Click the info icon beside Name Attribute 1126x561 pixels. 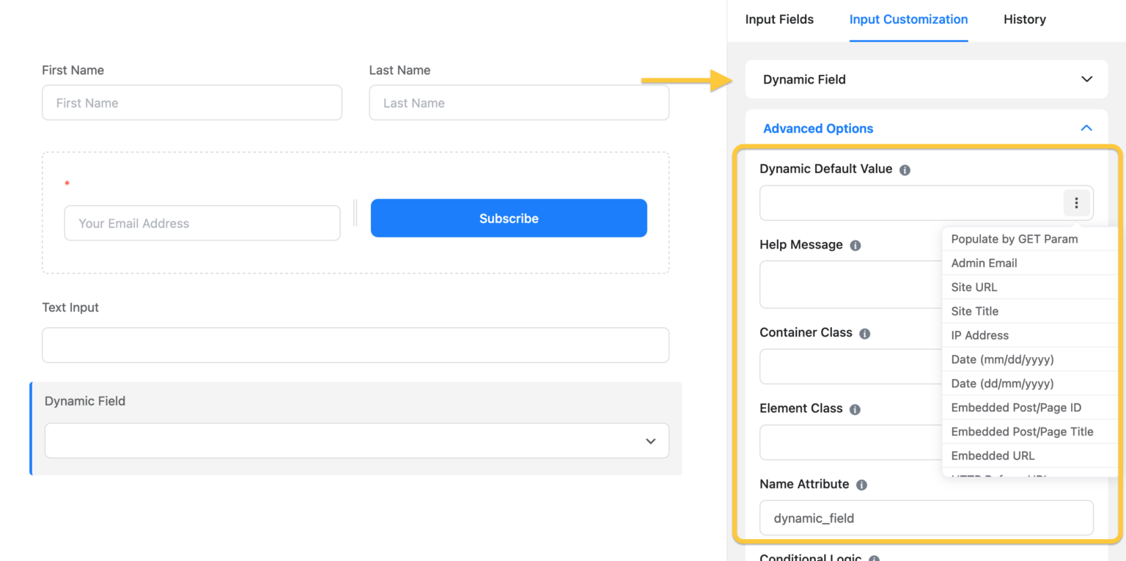tap(862, 484)
